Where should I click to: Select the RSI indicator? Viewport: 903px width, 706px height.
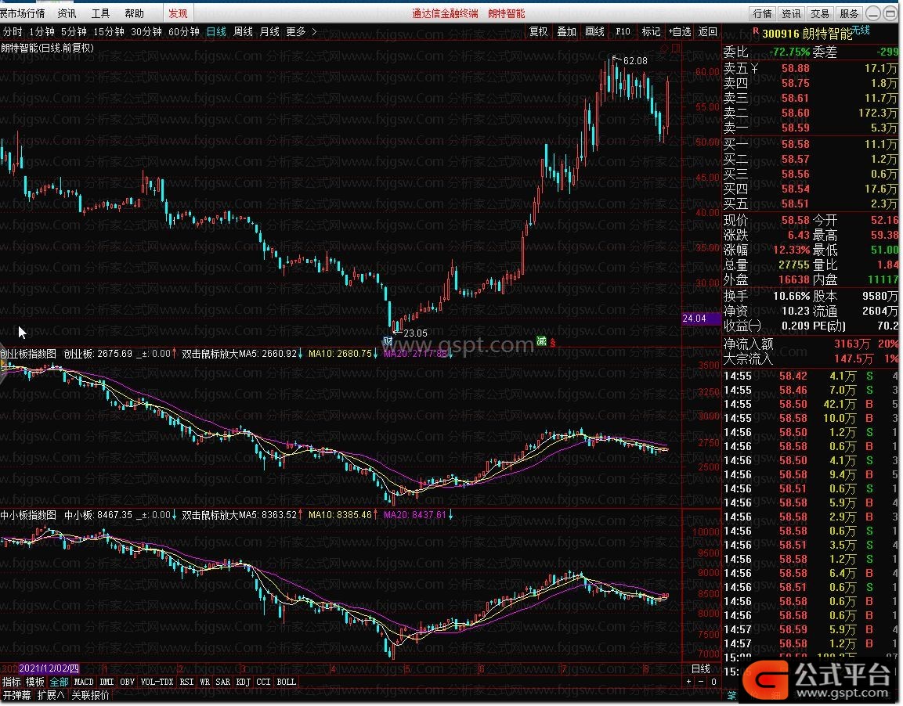(x=186, y=682)
